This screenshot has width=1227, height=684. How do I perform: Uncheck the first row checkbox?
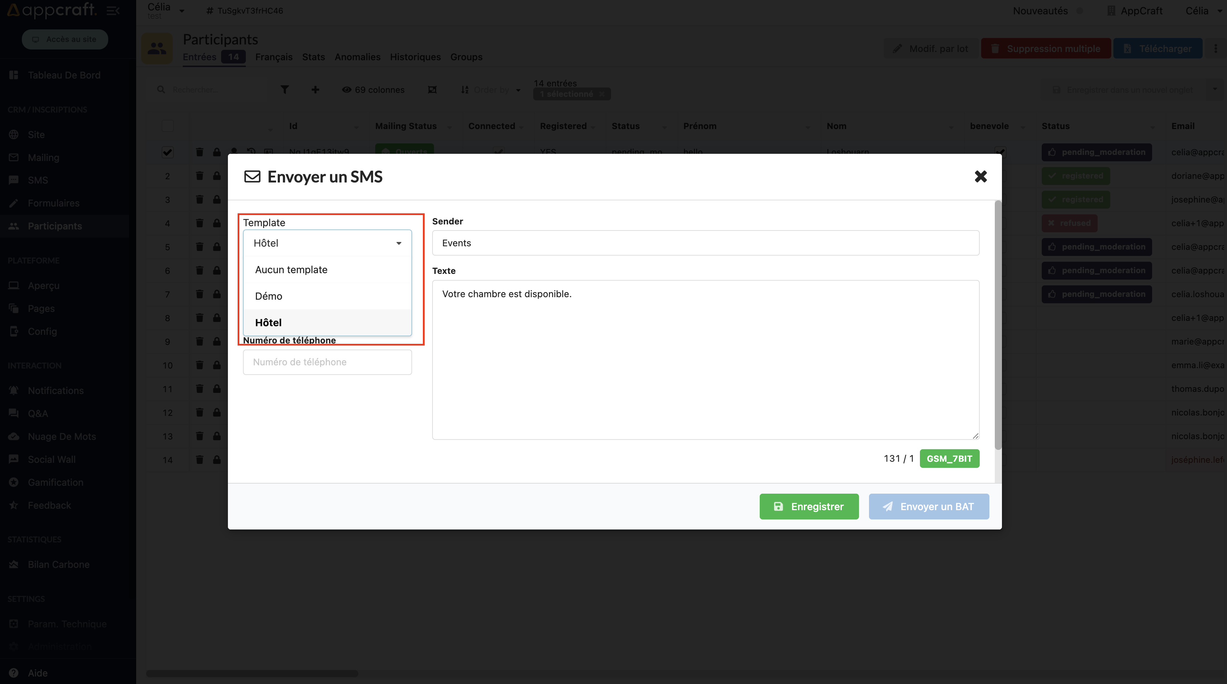point(167,152)
